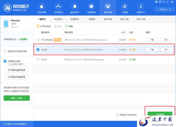
Task: Switch to the 专业刷机 tab
Action: (58, 19)
